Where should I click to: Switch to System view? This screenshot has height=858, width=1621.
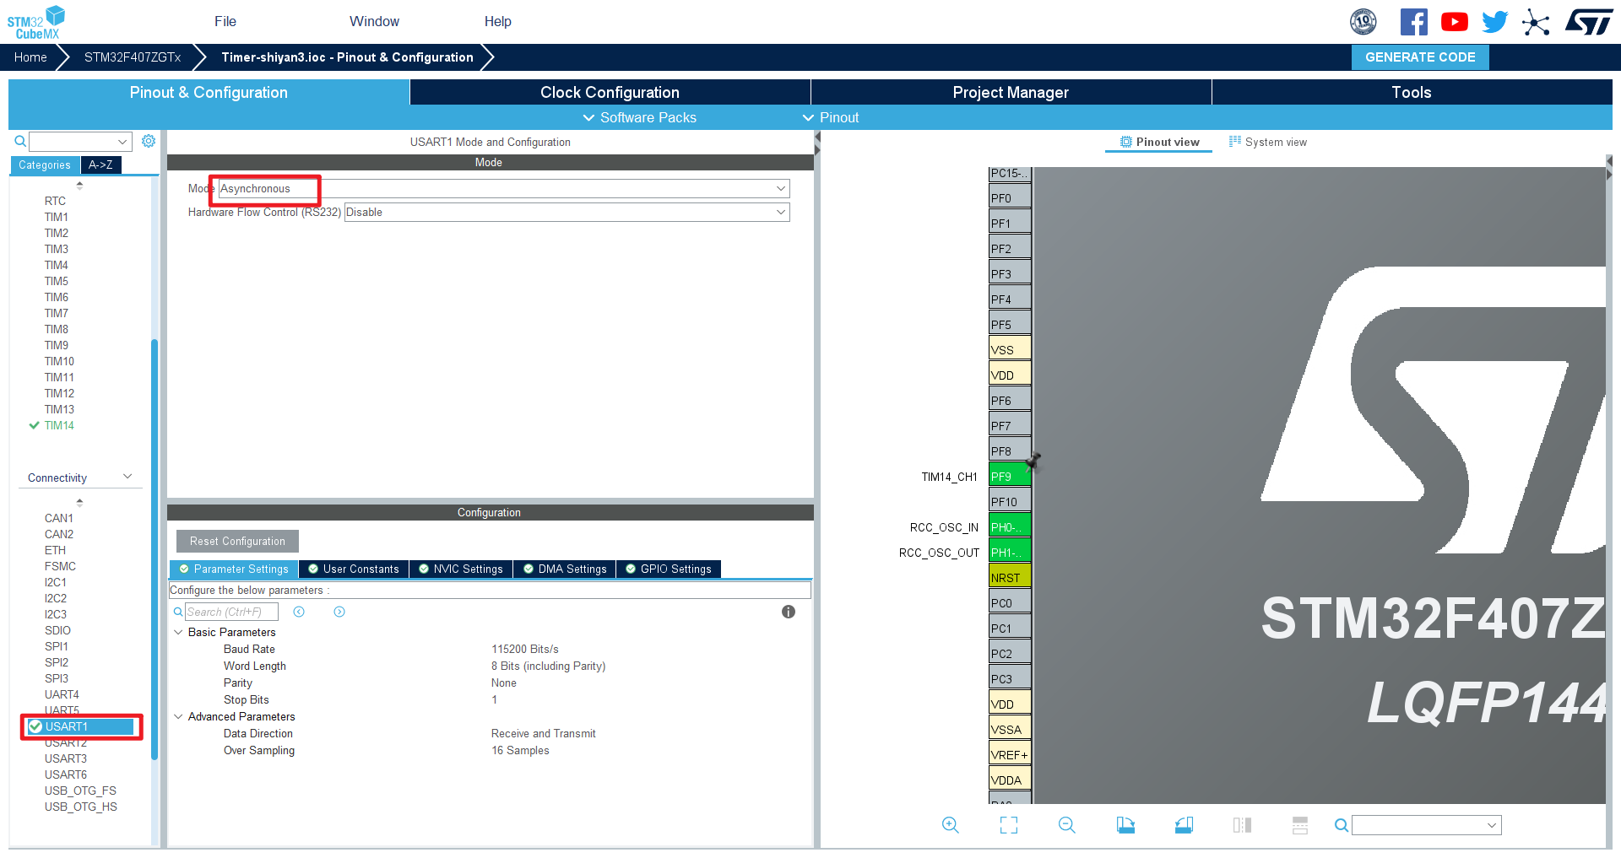pyautogui.click(x=1267, y=142)
